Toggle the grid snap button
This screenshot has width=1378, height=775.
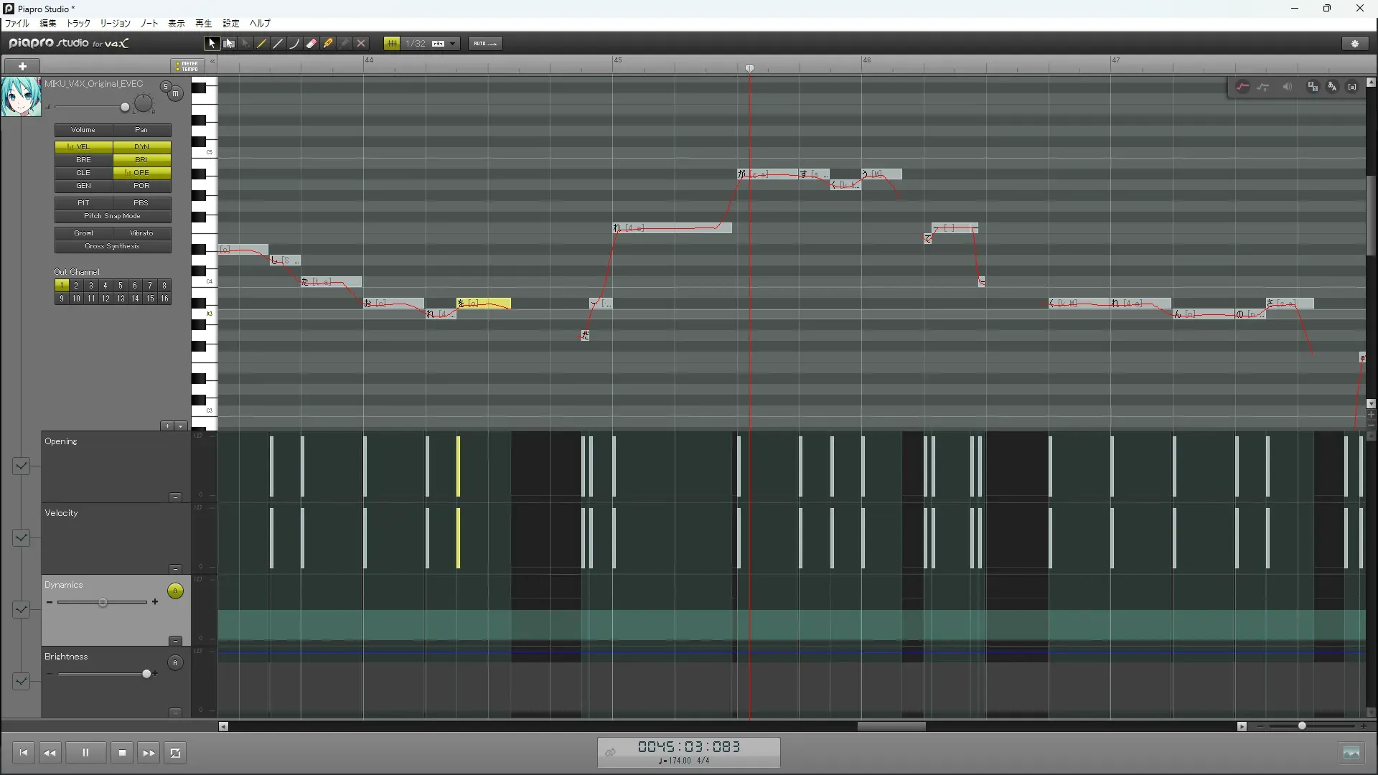tap(392, 44)
